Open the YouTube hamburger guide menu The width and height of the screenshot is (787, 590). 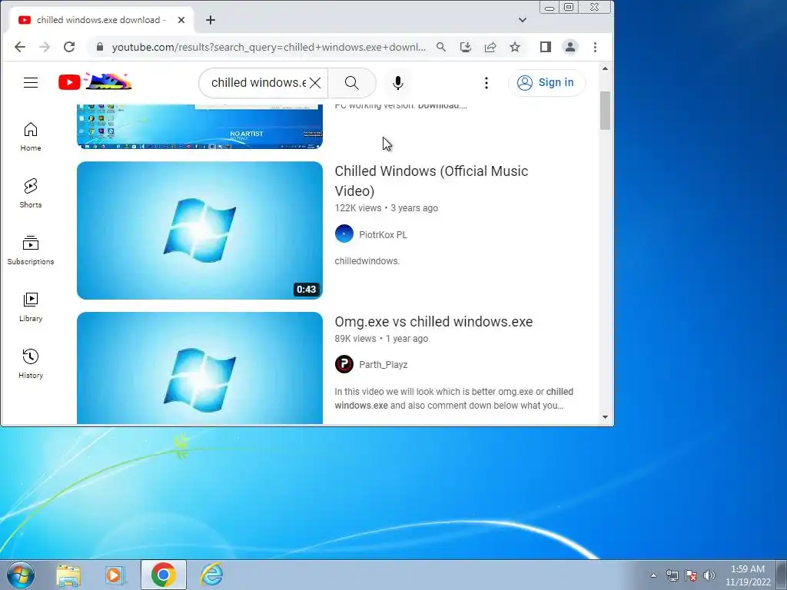click(31, 83)
